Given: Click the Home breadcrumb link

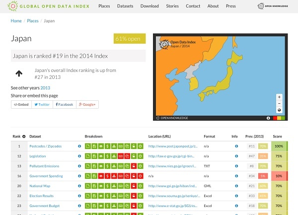Looking at the screenshot, I should tap(16, 21).
